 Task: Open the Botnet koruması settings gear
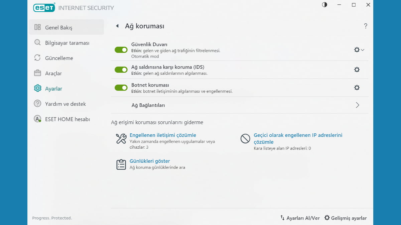point(357,87)
